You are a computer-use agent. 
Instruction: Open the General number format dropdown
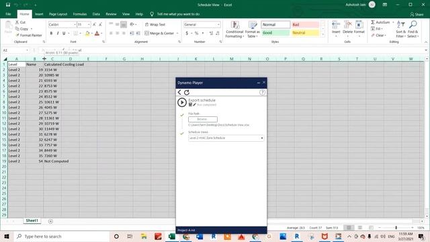coord(218,24)
